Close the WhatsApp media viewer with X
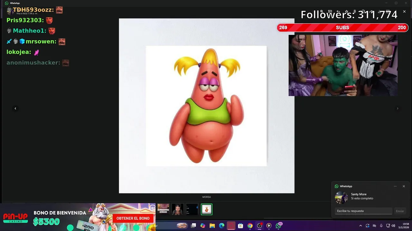This screenshot has width=412, height=231. pos(404,12)
